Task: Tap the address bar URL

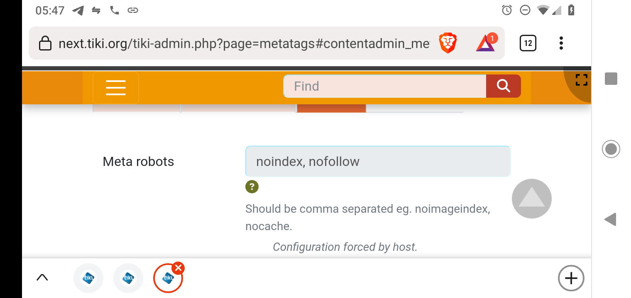Action: (244, 43)
